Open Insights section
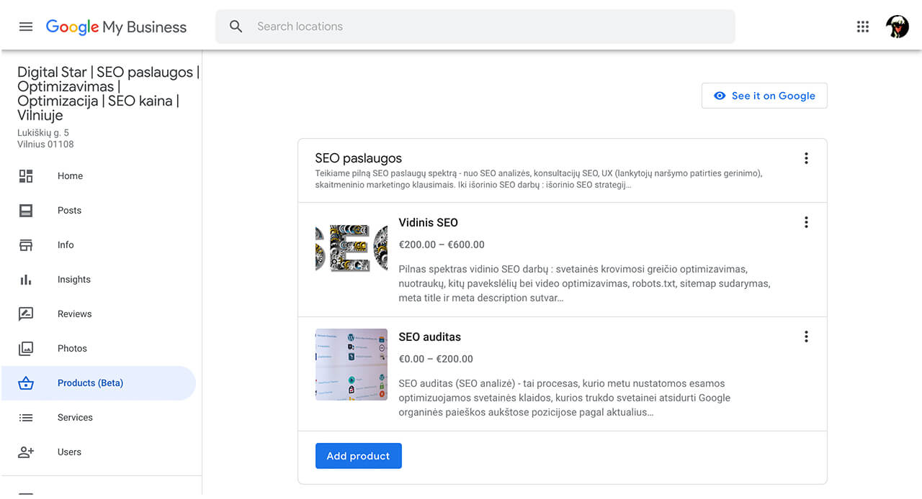Screen dimensions: 922x499 point(99,280)
